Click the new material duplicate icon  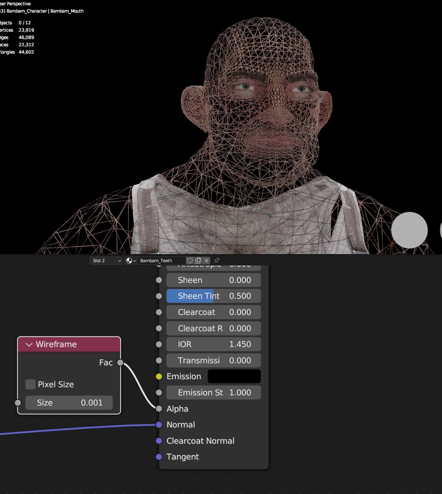198,261
